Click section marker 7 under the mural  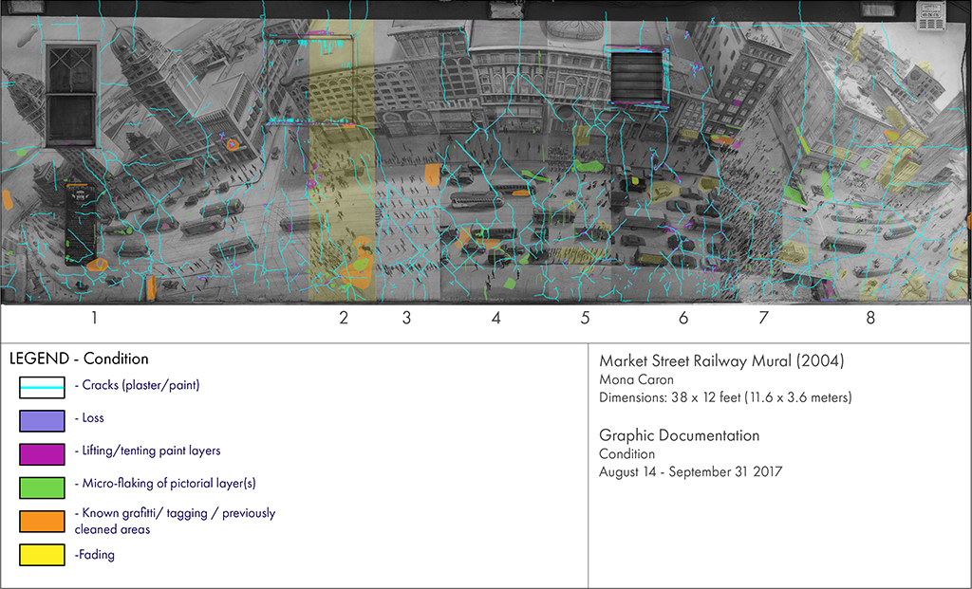[x=763, y=319]
